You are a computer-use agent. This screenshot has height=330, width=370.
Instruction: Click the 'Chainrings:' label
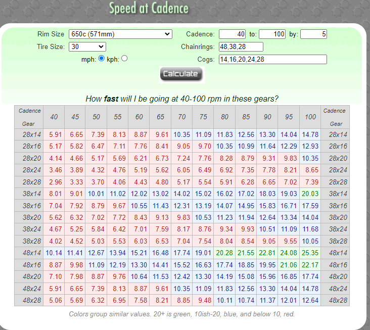point(198,46)
